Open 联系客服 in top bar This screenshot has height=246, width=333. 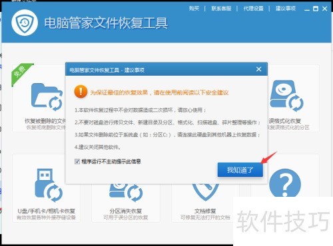[x=221, y=9]
